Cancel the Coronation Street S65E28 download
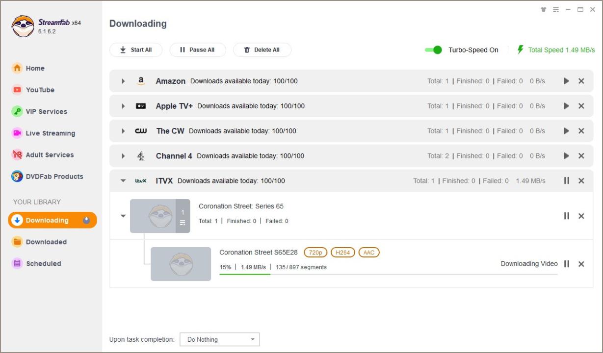Screen dimensions: 603x353 point(581,264)
